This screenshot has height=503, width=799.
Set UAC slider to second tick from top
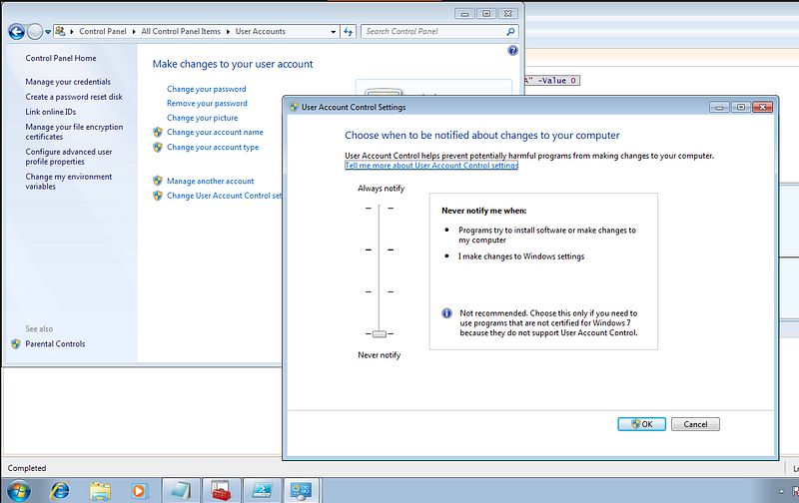point(380,250)
